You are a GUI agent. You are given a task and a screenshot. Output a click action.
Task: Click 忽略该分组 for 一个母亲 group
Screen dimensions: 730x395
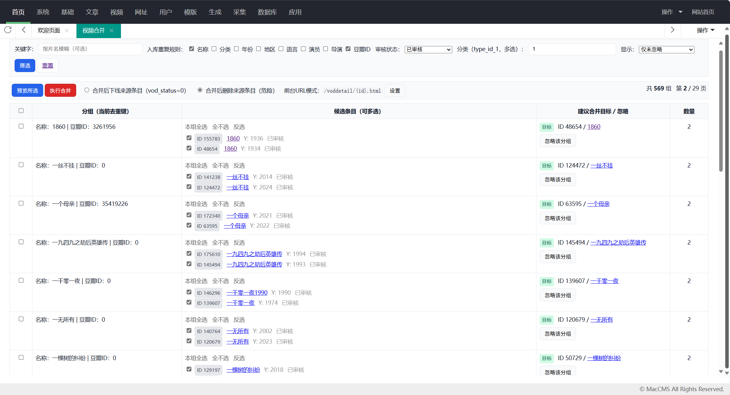[558, 218]
